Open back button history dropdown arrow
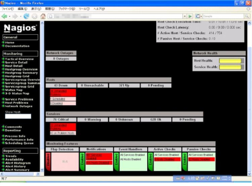Viewport: 252px width, 186px height. coord(10,17)
